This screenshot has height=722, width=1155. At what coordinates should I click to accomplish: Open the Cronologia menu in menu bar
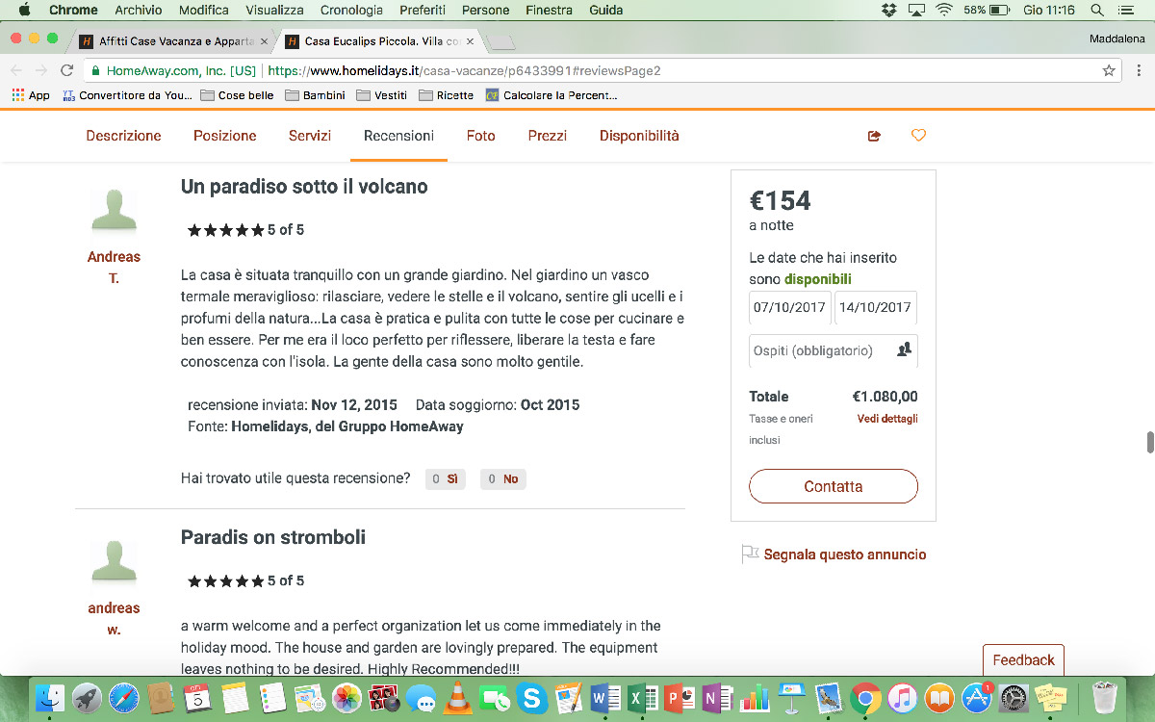pos(350,10)
